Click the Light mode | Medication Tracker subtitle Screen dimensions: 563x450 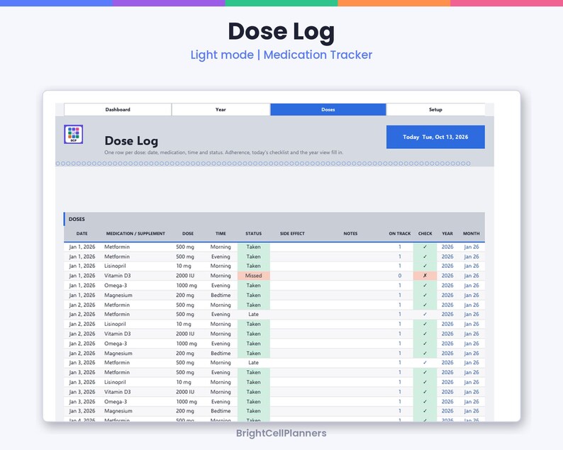point(281,55)
